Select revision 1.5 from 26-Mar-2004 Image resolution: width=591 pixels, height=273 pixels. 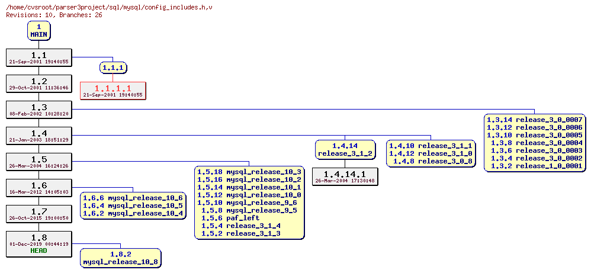pyautogui.click(x=39, y=162)
